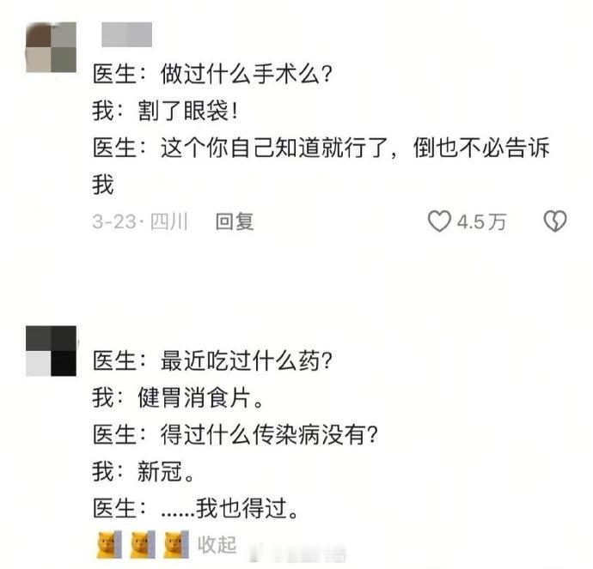Select the line 医生：得过什么传染病没有?
This screenshot has width=593, height=569.
click(x=235, y=434)
